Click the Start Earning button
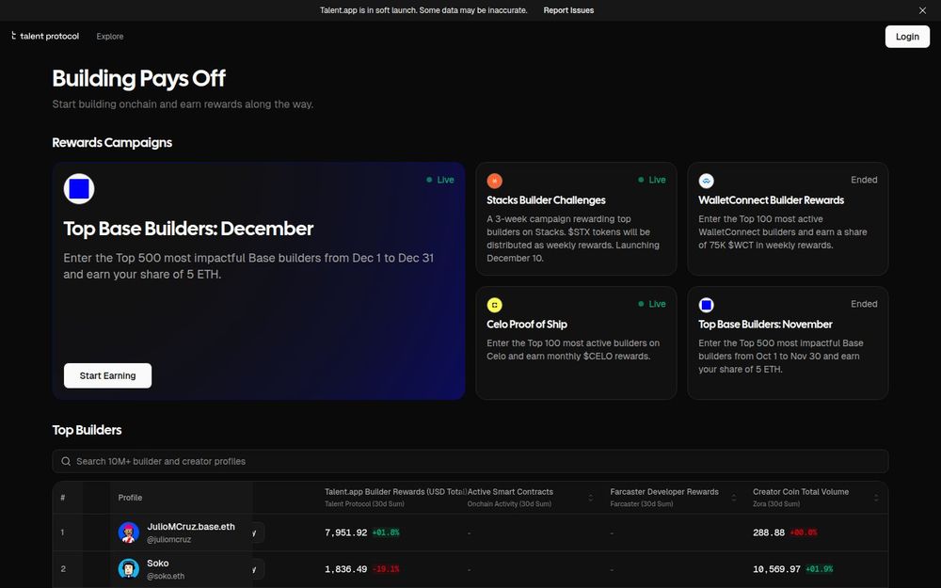 pyautogui.click(x=107, y=375)
